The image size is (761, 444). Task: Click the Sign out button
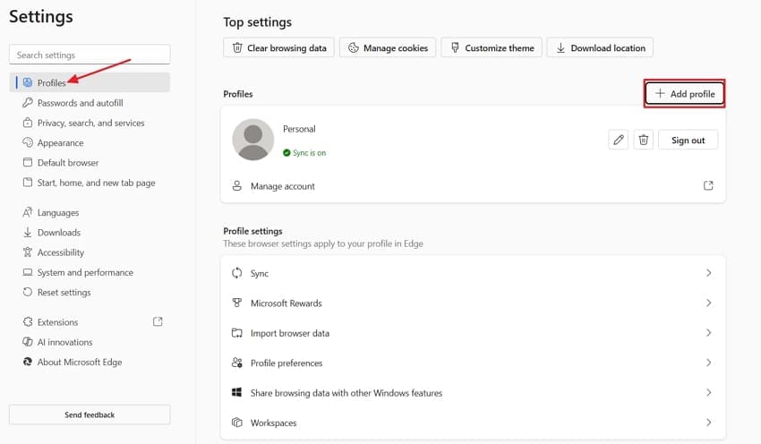click(688, 141)
